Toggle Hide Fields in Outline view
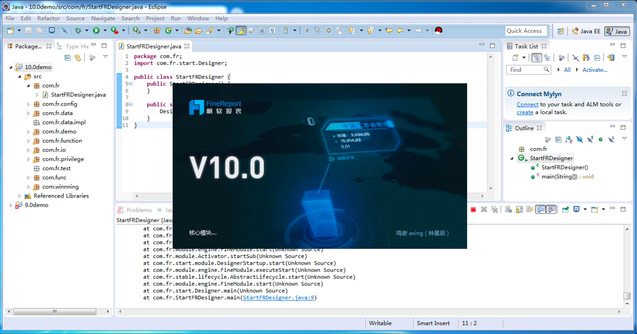The image size is (637, 334). [x=579, y=139]
